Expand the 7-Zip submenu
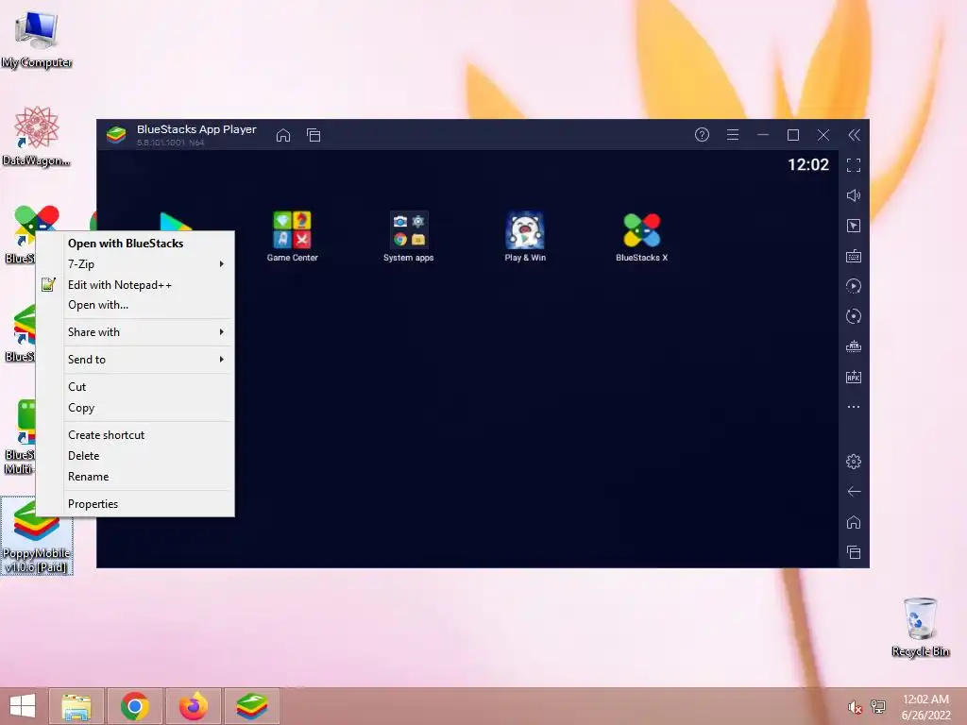The height and width of the screenshot is (725, 967). pos(136,264)
